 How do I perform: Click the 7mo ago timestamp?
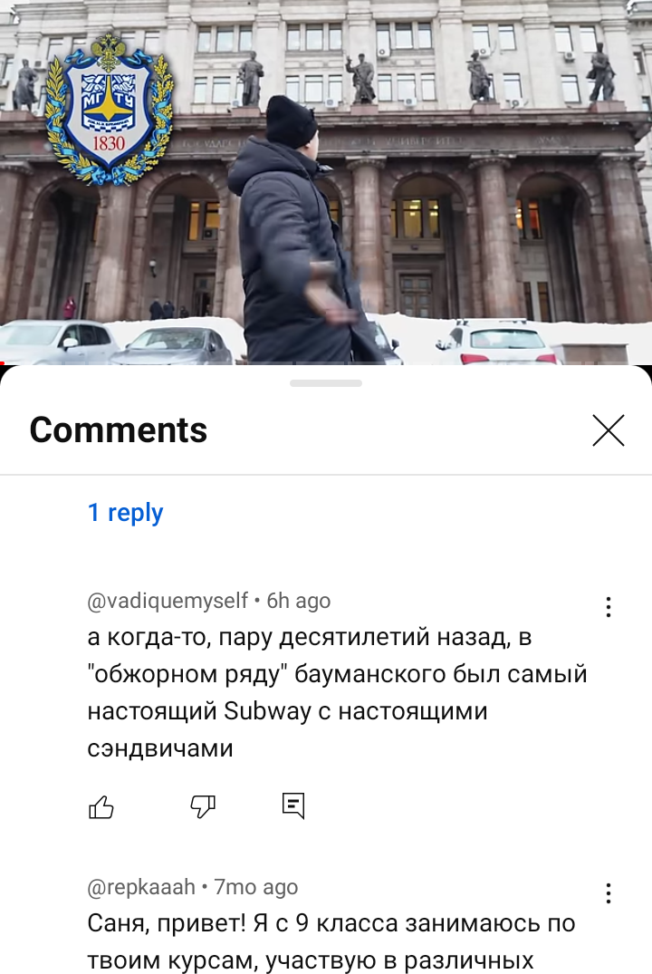[x=256, y=887]
